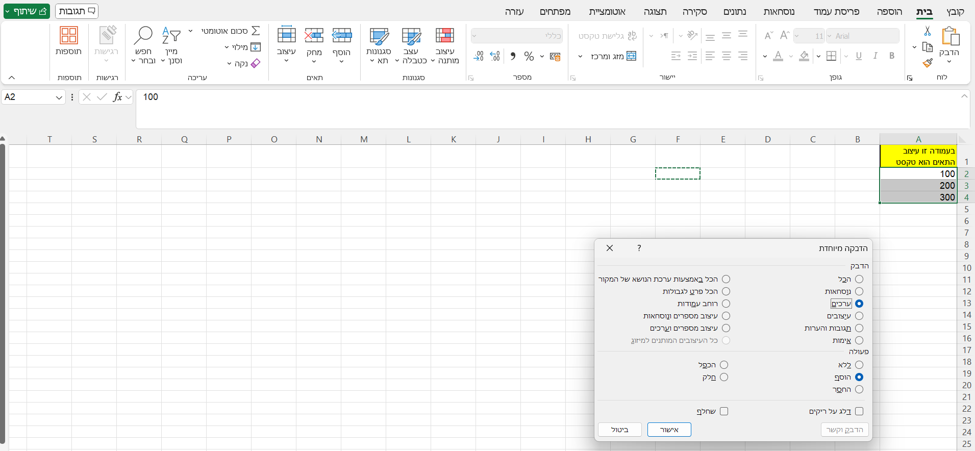Screen dimensions: 975x451
Task: Open the AutoSum dropdown arrow
Action: [191, 31]
